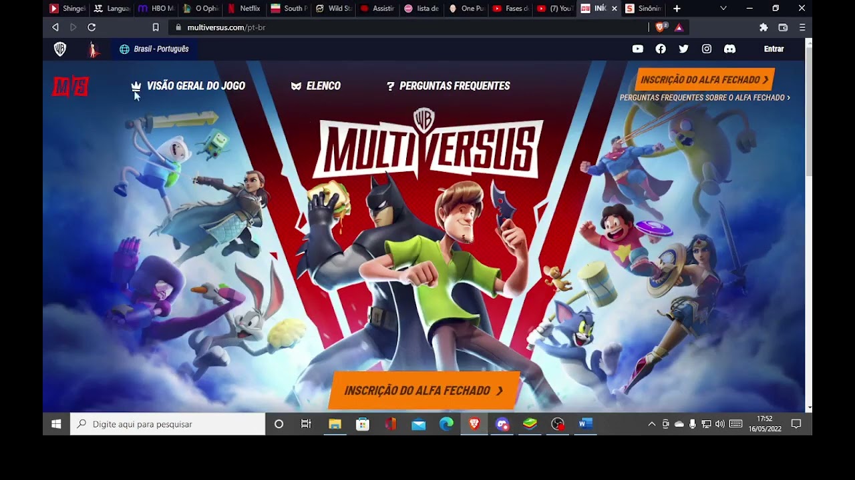Viewport: 855px width, 480px height.
Task: Open the Discord social icon
Action: click(x=730, y=49)
